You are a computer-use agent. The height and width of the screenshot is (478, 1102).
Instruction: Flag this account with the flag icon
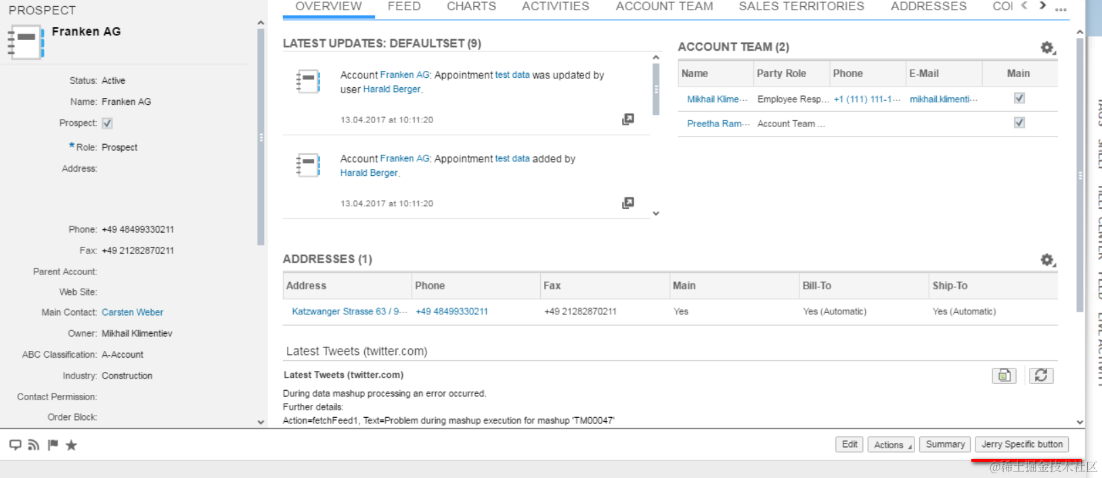click(x=53, y=445)
